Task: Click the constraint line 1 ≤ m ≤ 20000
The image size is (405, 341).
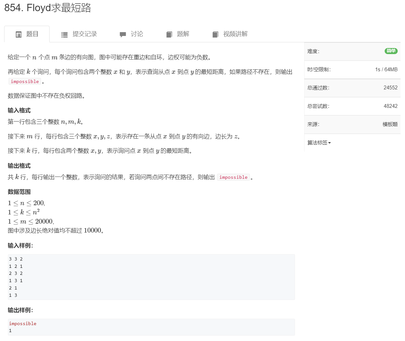Action: click(x=31, y=221)
